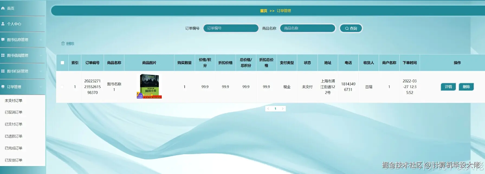Viewport: 485px width, 174px height.
Task: Focus the 订单编号 input field
Action: [231, 28]
